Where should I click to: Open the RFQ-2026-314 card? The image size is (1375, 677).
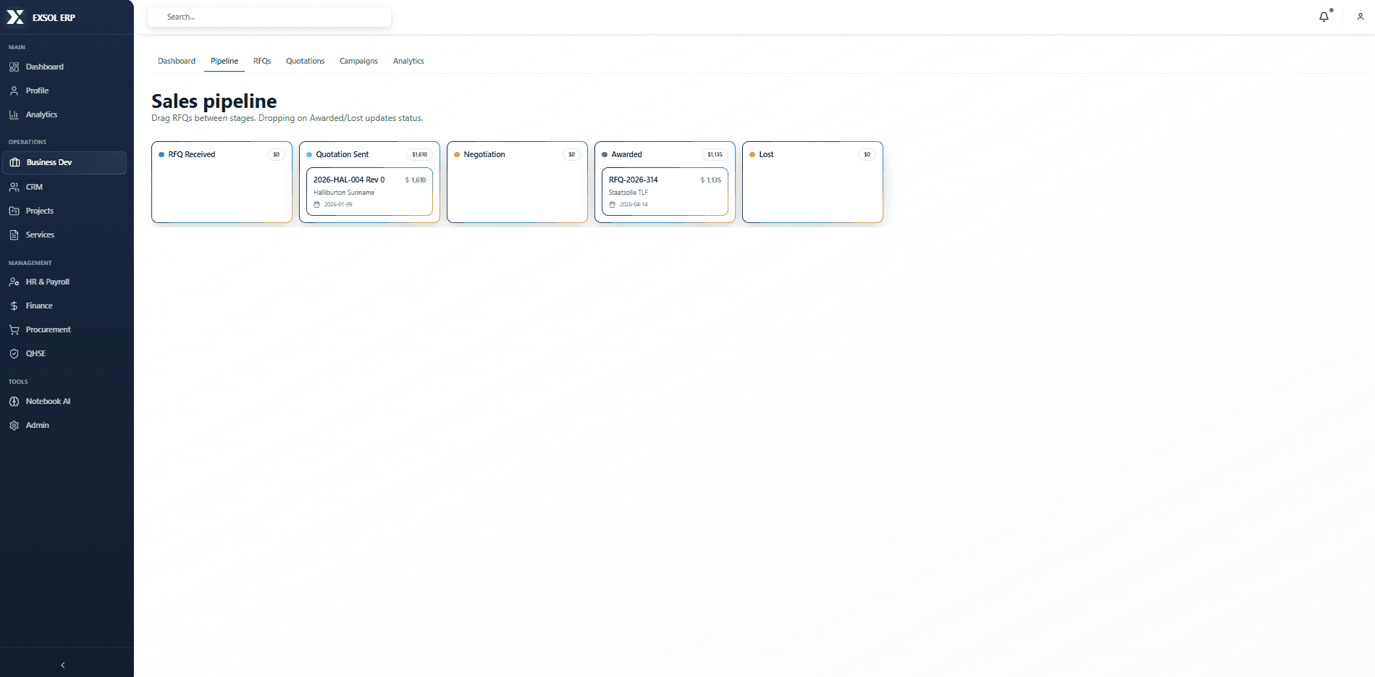665,191
